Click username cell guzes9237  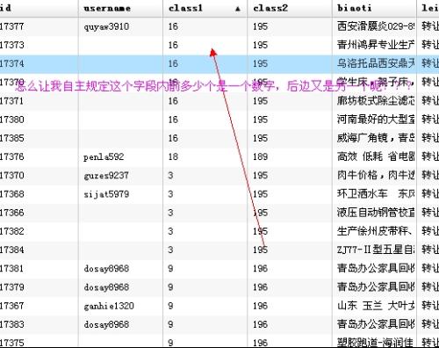coord(106,176)
